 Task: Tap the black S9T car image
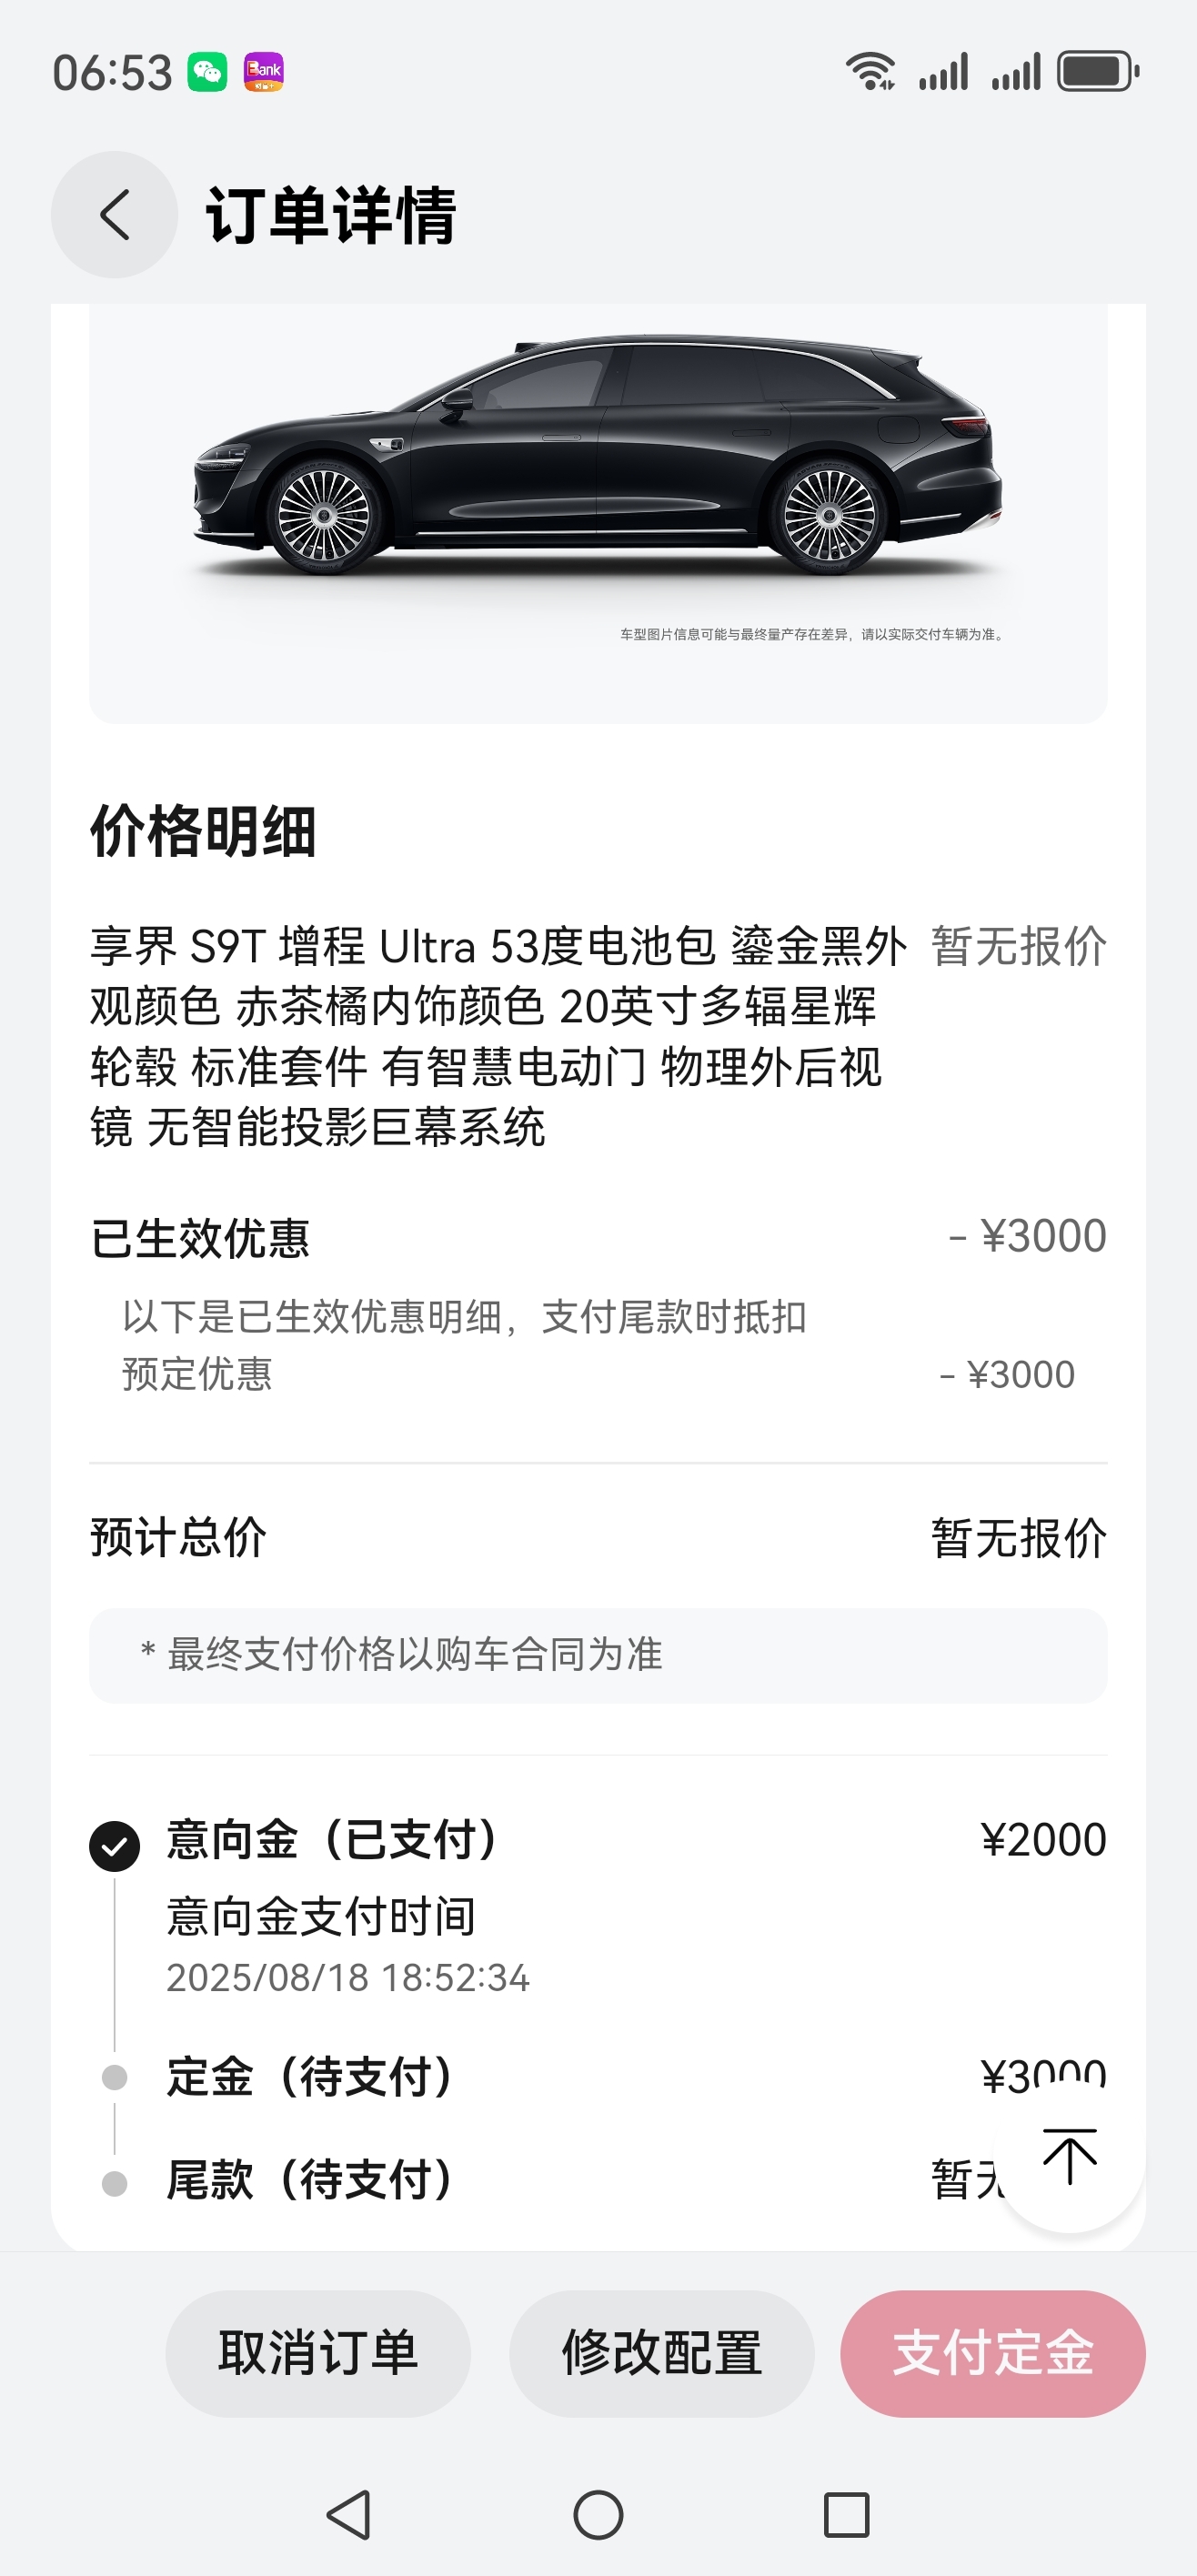(598, 455)
